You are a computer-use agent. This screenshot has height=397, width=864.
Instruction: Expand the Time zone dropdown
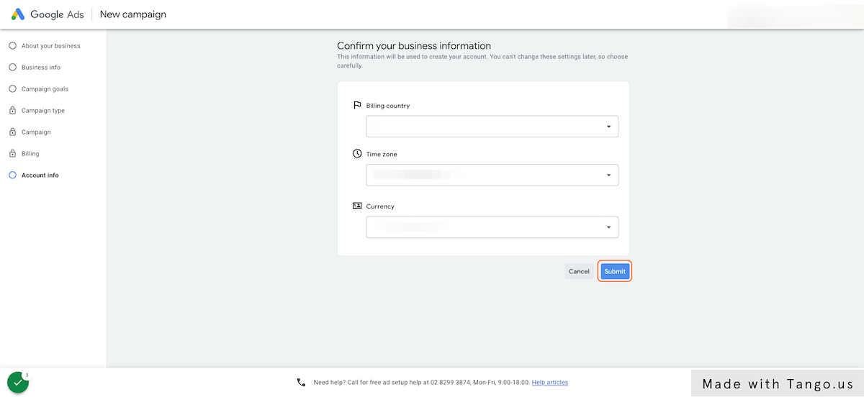point(492,175)
